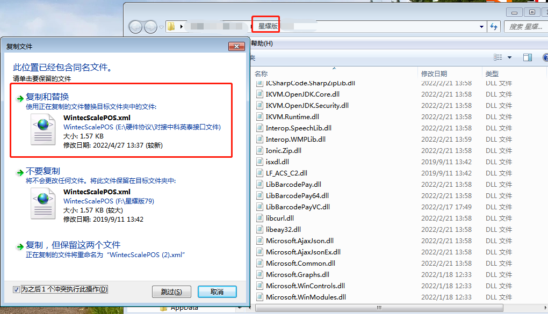This screenshot has width=548, height=314.
Task: Open the view options dropdown arrow
Action: click(509, 57)
